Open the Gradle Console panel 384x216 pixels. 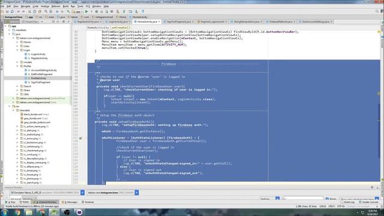(368, 202)
